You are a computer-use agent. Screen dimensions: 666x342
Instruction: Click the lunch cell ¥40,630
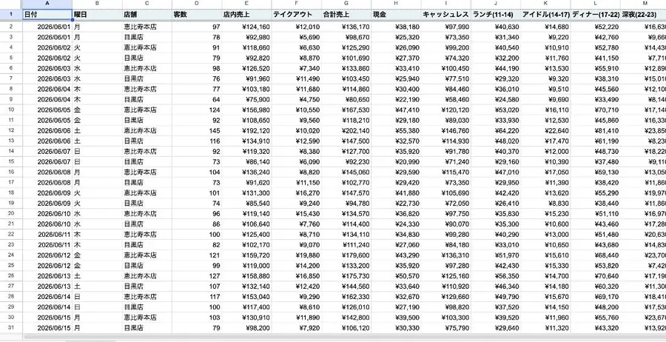click(496, 27)
